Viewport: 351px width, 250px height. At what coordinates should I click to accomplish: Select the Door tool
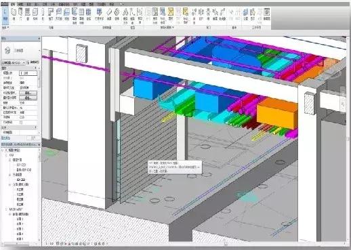(20, 14)
